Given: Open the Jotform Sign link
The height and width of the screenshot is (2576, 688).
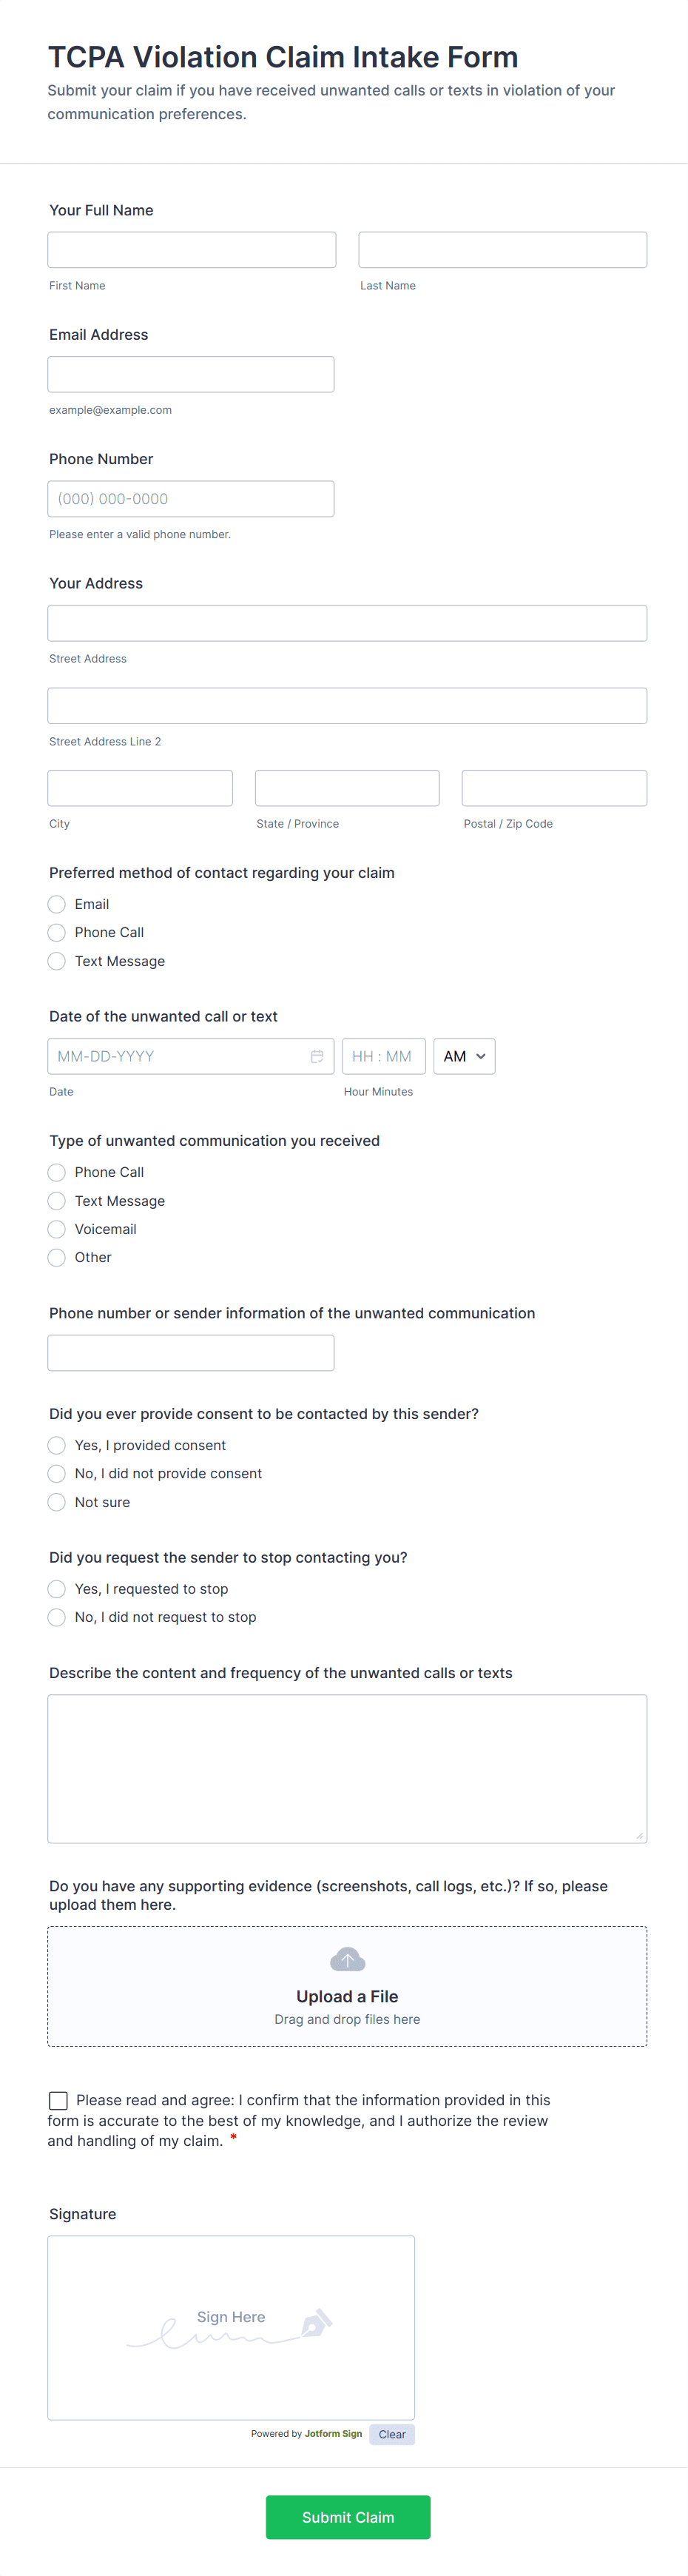Looking at the screenshot, I should click(333, 2434).
